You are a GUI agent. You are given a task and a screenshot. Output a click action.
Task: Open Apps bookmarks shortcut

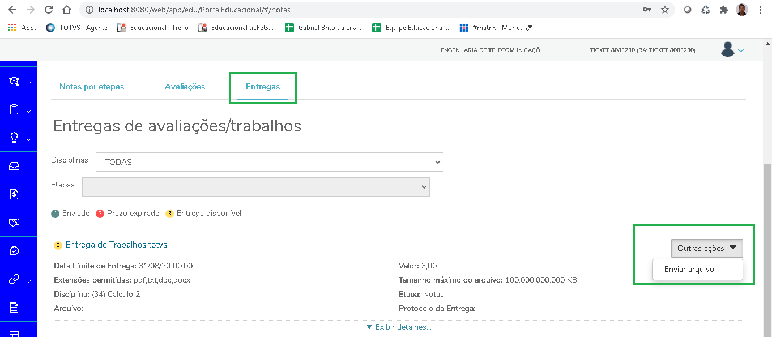23,27
